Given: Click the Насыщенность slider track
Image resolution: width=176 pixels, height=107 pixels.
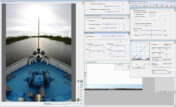Looking at the screenshot, I should (x=97, y=45).
